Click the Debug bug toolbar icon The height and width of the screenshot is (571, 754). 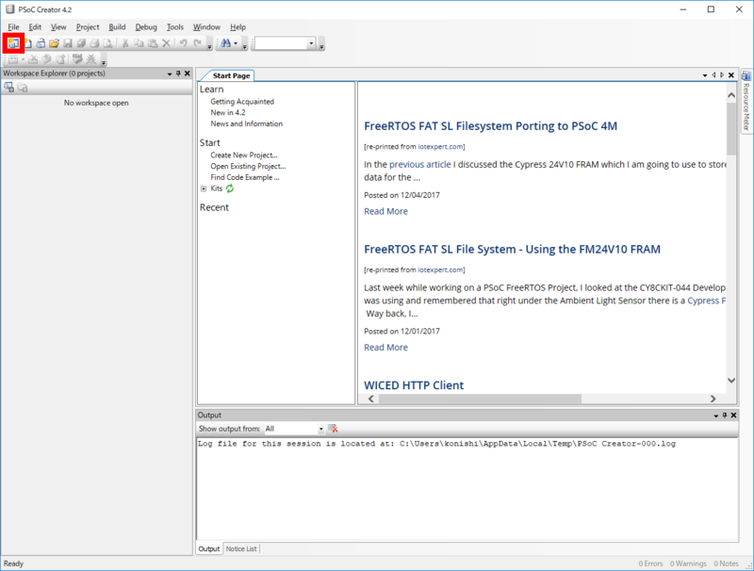[x=90, y=59]
